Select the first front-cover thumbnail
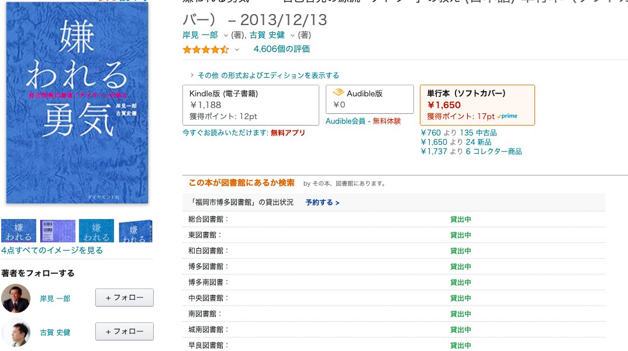Viewport: 628px width, 351px height. 19,231
